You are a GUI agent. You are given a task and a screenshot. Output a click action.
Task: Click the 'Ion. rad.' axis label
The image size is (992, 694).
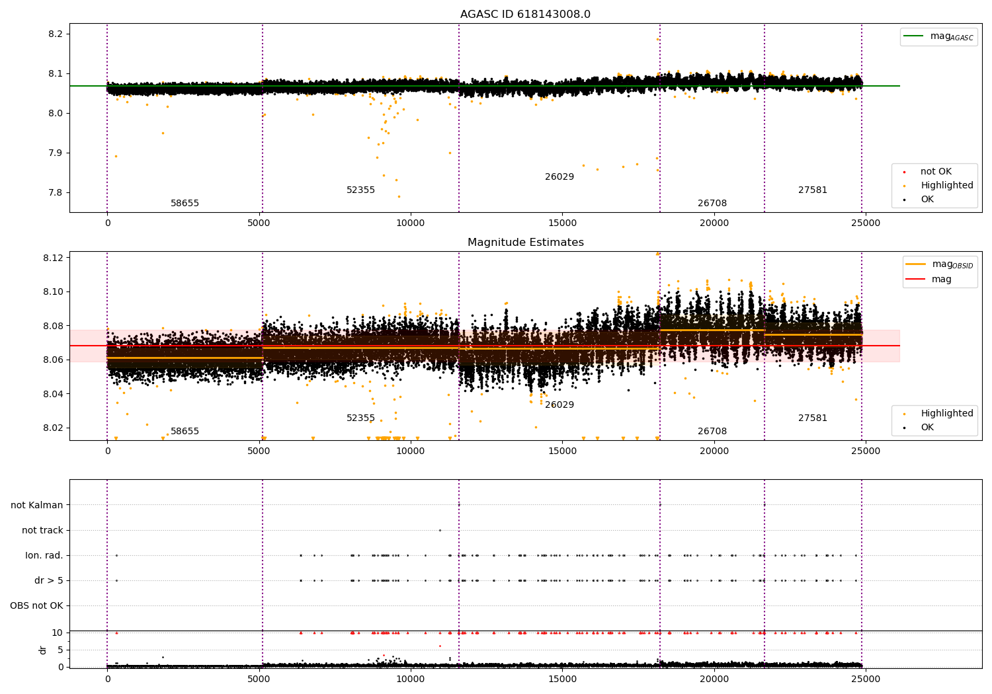point(44,556)
